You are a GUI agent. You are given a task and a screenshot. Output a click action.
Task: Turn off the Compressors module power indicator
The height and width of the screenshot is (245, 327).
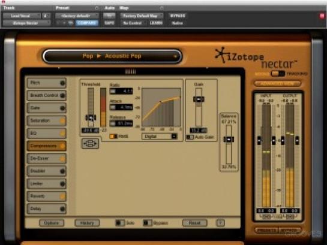click(x=62, y=146)
